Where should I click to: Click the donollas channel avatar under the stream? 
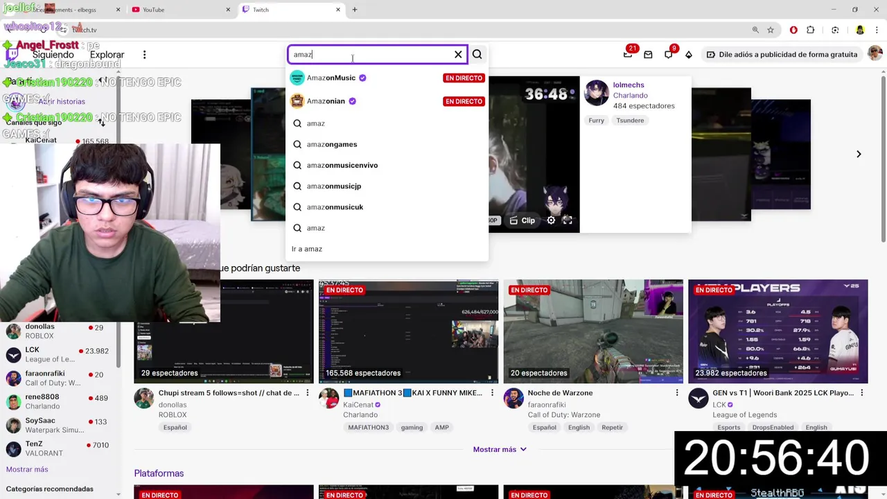coord(144,399)
